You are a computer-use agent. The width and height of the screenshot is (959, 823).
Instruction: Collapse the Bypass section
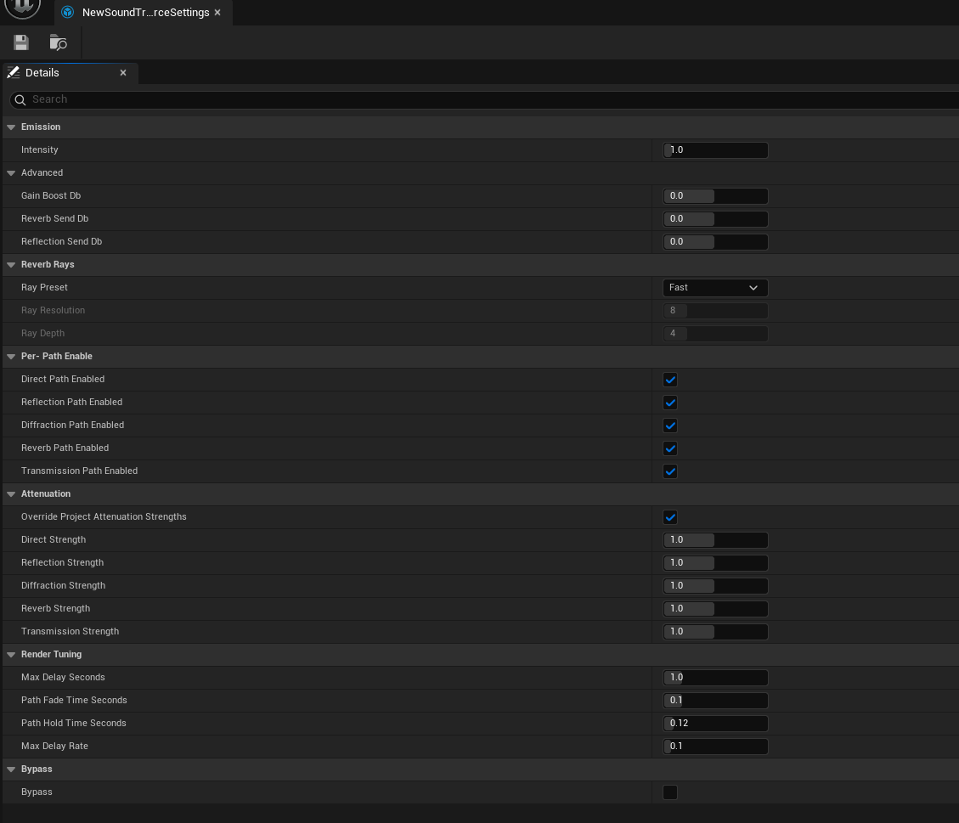pos(11,769)
